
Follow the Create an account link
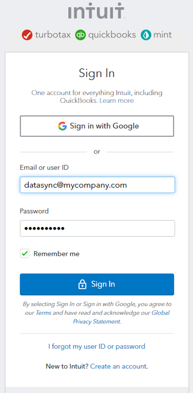click(x=118, y=366)
